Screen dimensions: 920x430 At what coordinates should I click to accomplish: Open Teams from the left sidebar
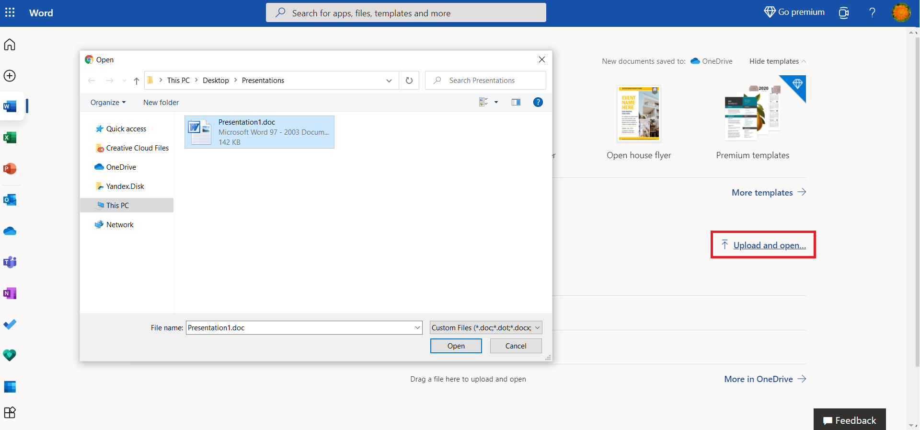[10, 262]
